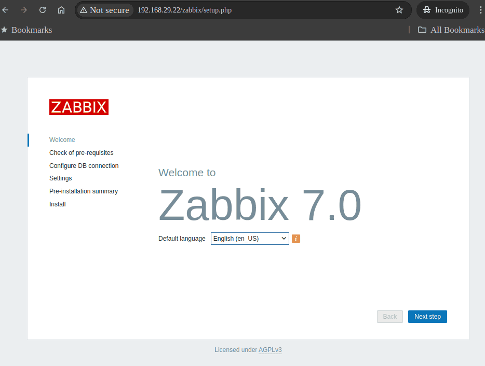Click the Not secure warning chip
The image size is (485, 366).
[105, 10]
